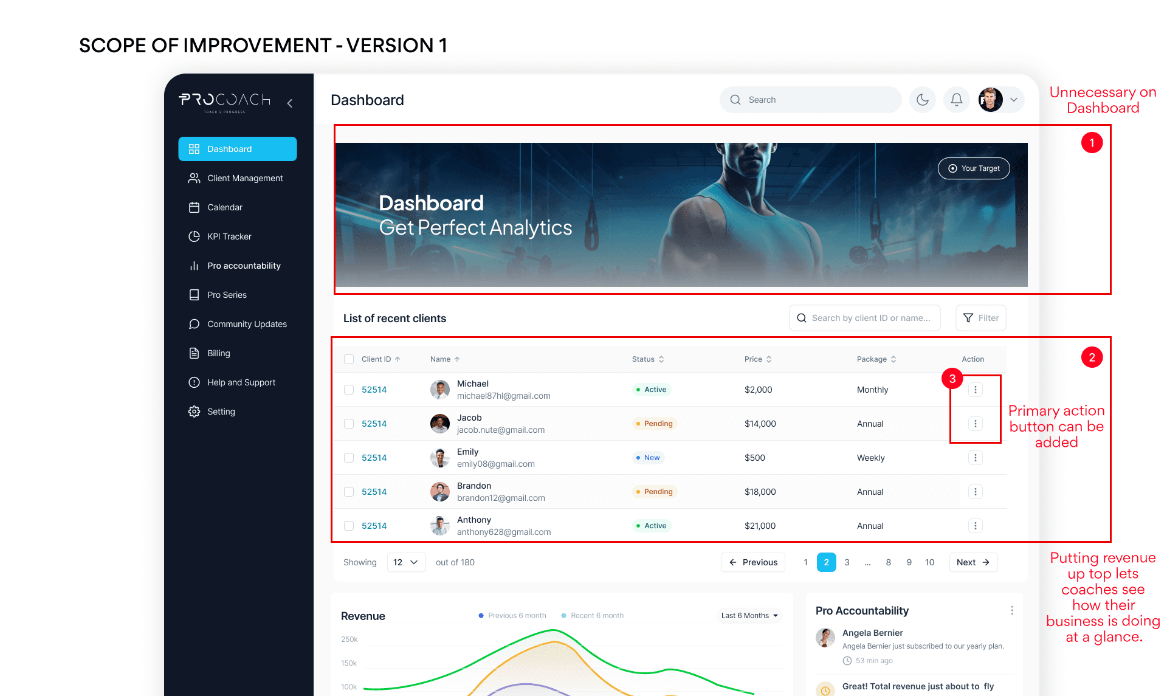The image size is (1167, 696).
Task: Select checkbox for Jacob's row
Action: (349, 424)
